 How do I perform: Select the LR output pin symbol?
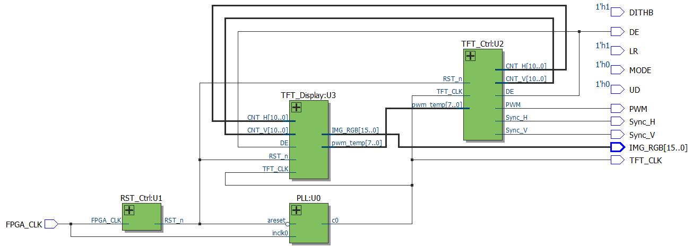point(617,51)
